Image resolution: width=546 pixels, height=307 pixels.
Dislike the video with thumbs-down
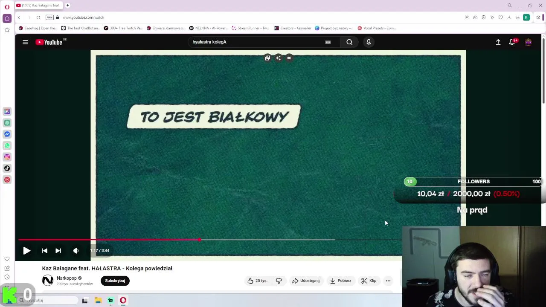pos(279,281)
